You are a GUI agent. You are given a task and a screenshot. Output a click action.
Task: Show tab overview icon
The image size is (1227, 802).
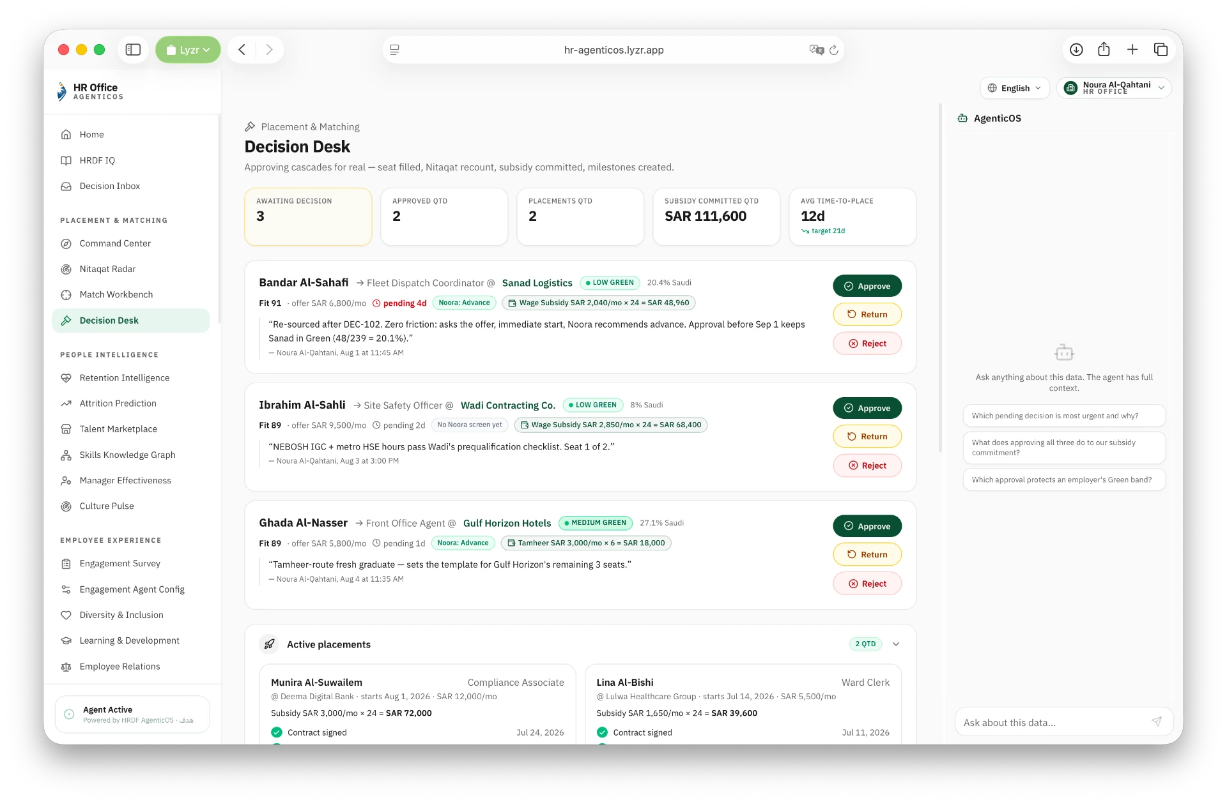pos(1161,50)
